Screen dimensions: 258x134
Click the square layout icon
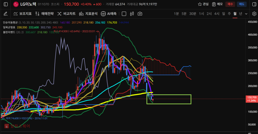[x=124, y=14]
